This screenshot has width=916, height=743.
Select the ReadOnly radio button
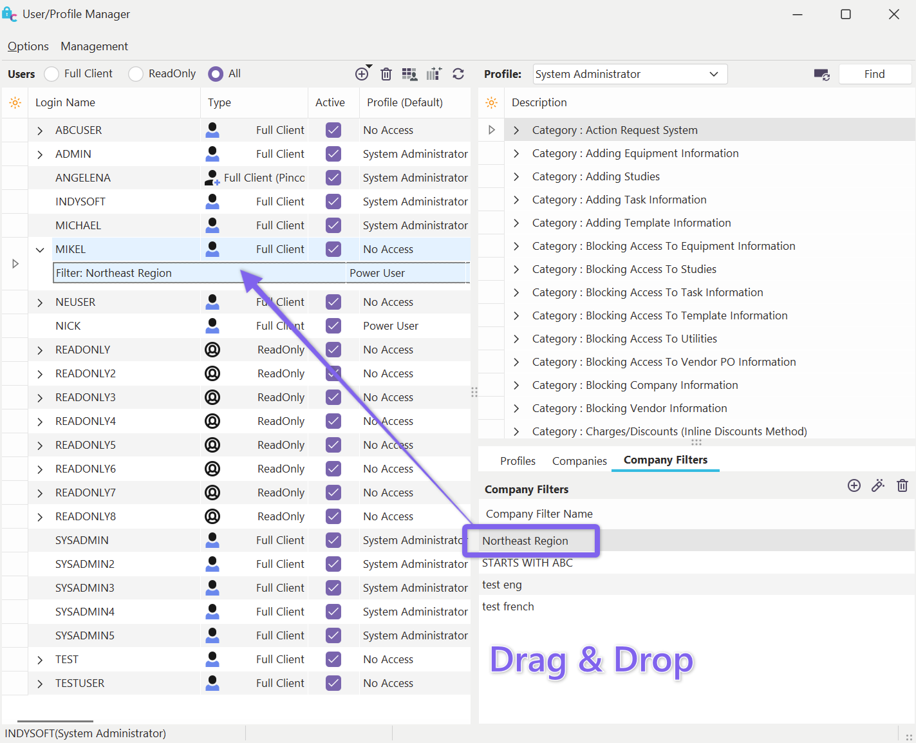pyautogui.click(x=136, y=74)
